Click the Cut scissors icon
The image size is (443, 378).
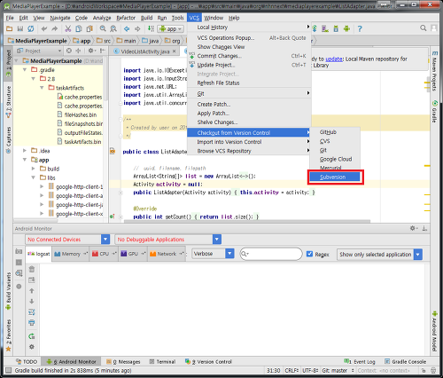pyautogui.click(x=68, y=28)
